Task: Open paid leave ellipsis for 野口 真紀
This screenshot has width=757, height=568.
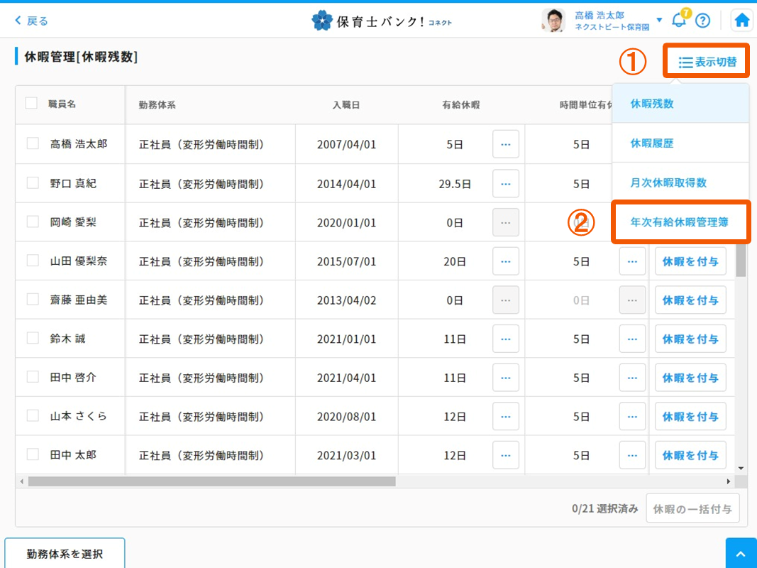Action: pos(505,183)
